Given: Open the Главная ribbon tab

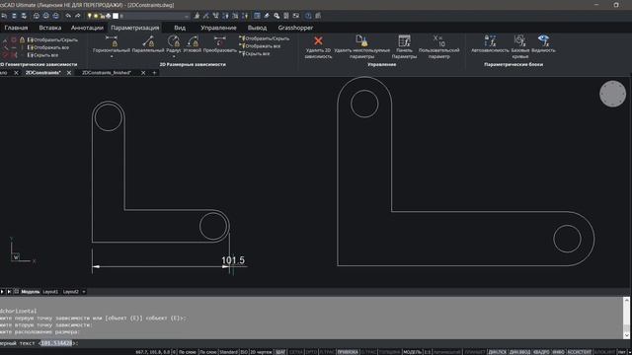Looking at the screenshot, I should (16, 28).
